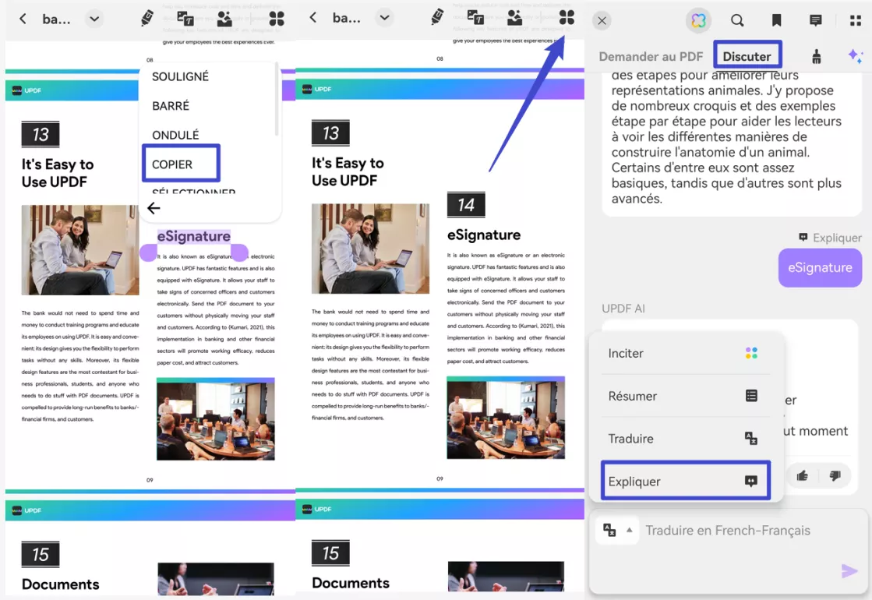872x600 pixels.
Task: Open the four-dots menu in left panel
Action: (277, 19)
